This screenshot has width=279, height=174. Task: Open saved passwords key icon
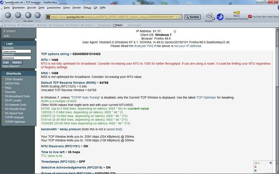point(237,14)
